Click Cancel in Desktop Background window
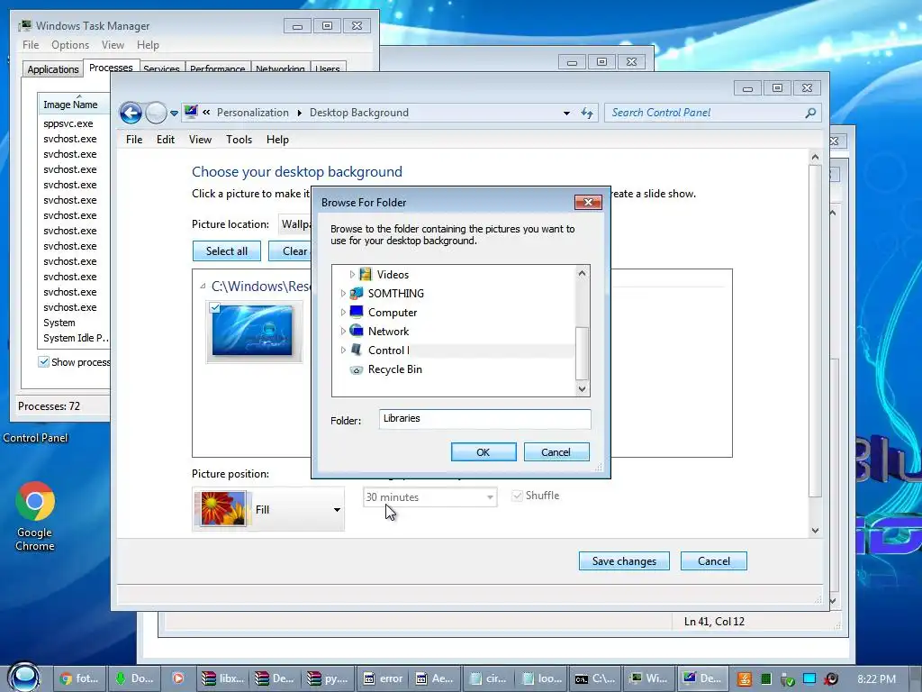 click(x=714, y=560)
